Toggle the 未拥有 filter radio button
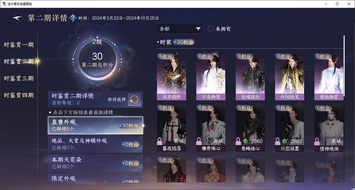The height and width of the screenshot is (190, 355). 211,29
